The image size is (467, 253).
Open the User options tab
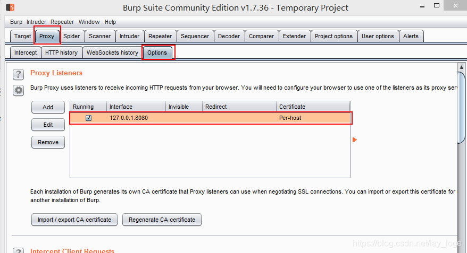(x=378, y=36)
